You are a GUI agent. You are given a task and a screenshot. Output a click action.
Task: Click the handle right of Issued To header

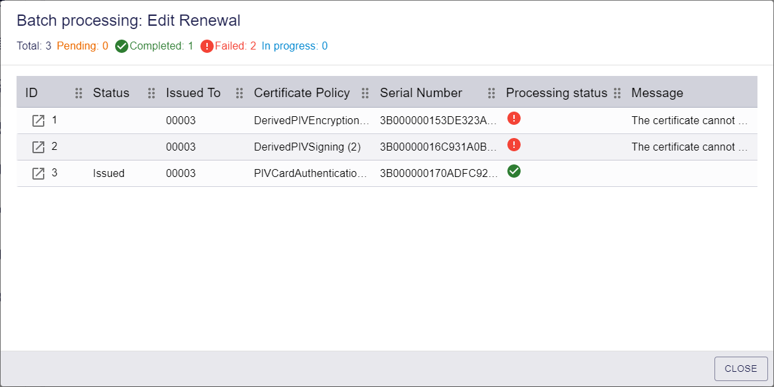point(239,93)
